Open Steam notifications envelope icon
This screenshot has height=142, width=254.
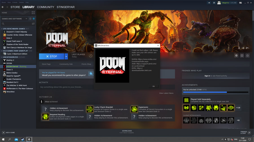point(214,3)
